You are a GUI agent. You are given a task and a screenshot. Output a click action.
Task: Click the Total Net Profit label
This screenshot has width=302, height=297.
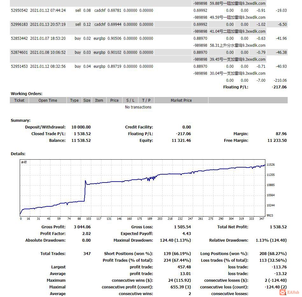[x=233, y=227]
